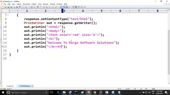Open the Edit menu
This screenshot has width=170, height=95.
(x=9, y=4)
